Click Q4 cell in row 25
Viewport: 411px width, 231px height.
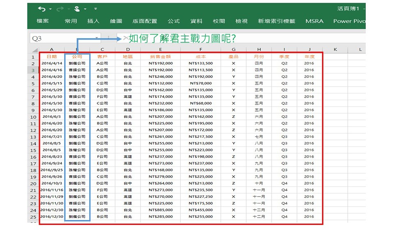[284, 217]
